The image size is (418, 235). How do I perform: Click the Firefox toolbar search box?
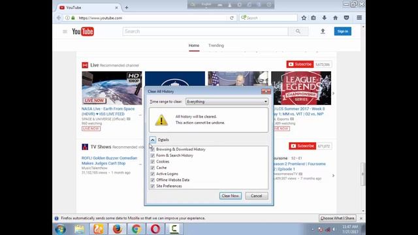pyautogui.click(x=268, y=18)
